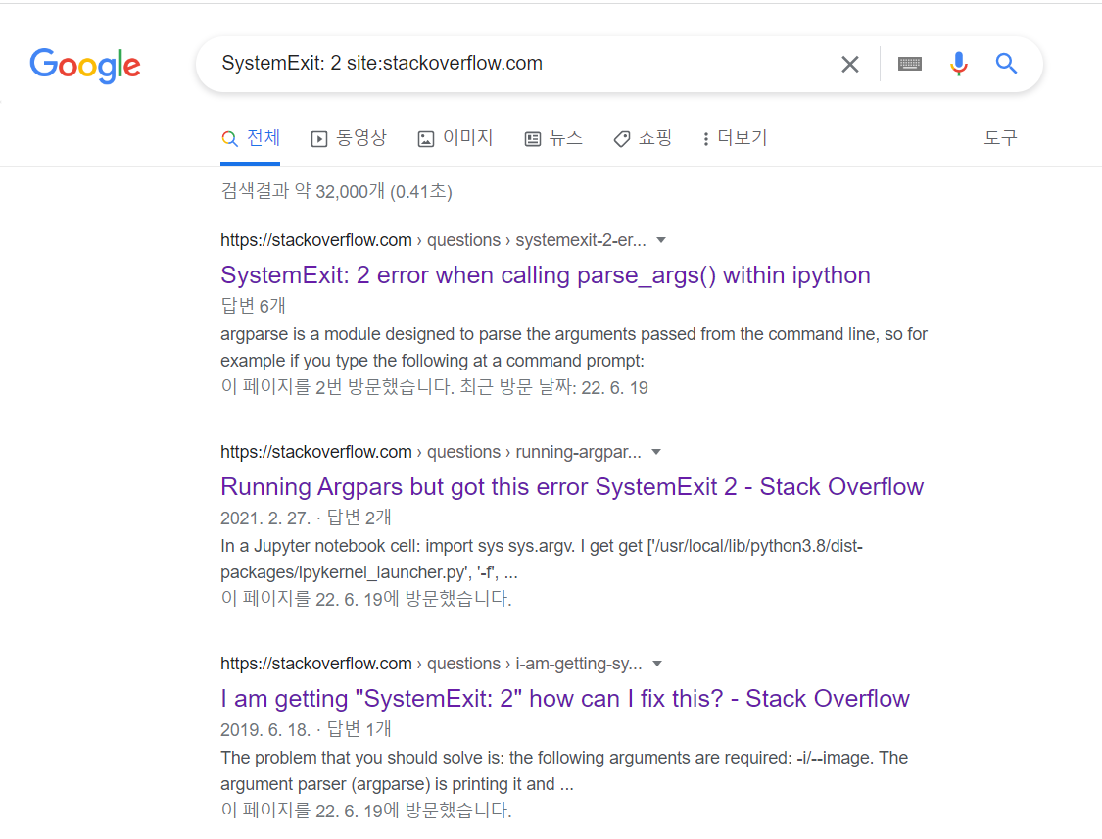
Task: Click the stackoverflow.com running-argpar... breadcrumb URL
Action: [x=431, y=452]
